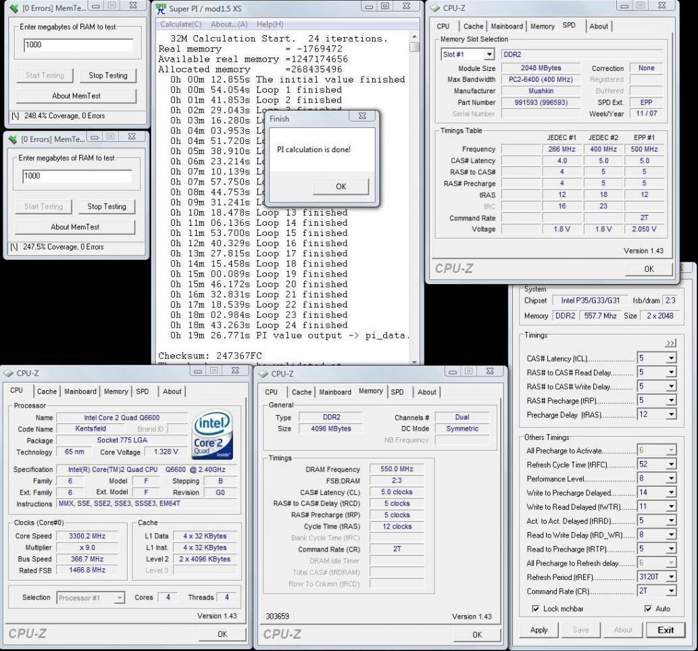Click the megabytes input field in the upper MemTest window
The image size is (698, 651).
(x=78, y=45)
